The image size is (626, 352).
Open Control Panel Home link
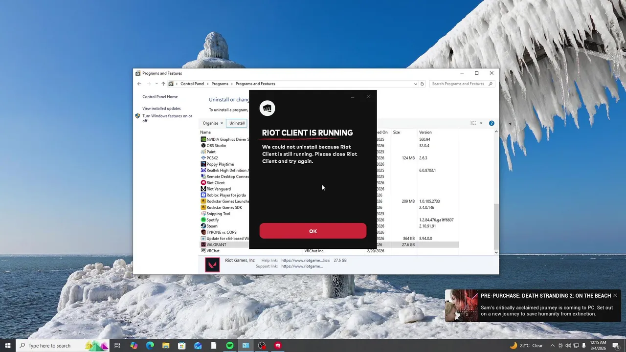pos(160,97)
